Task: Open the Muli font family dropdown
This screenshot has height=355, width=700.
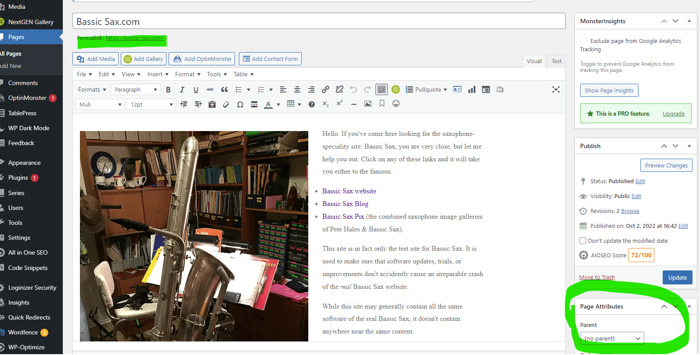Action: (100, 104)
